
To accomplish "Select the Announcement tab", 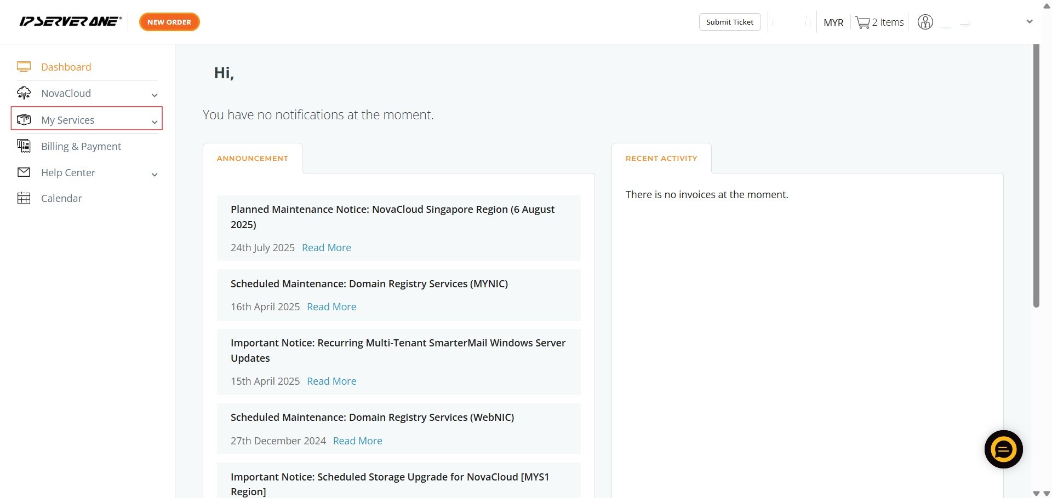I will (x=253, y=158).
